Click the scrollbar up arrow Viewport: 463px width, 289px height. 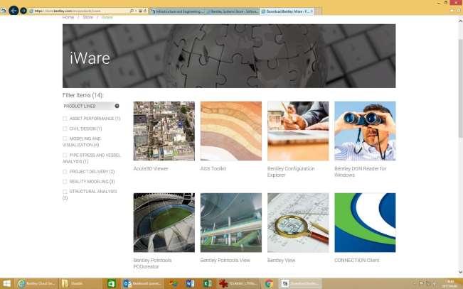coord(460,21)
